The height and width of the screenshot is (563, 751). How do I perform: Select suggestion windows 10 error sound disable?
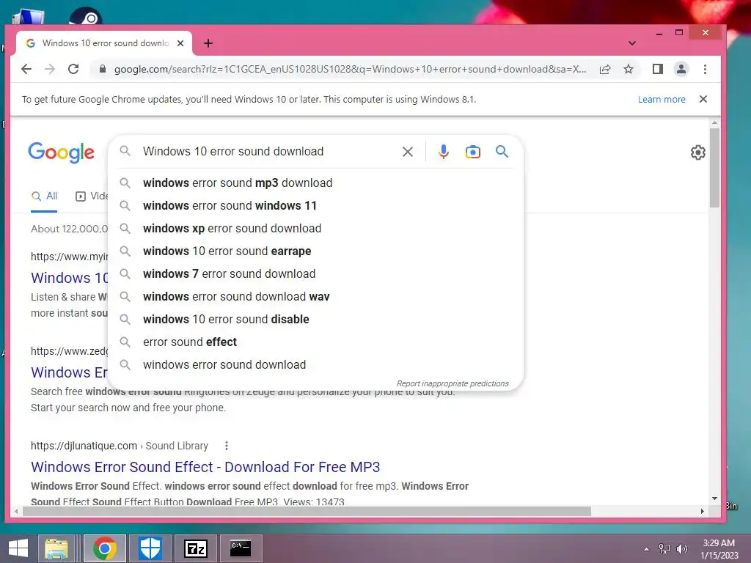click(x=316, y=320)
